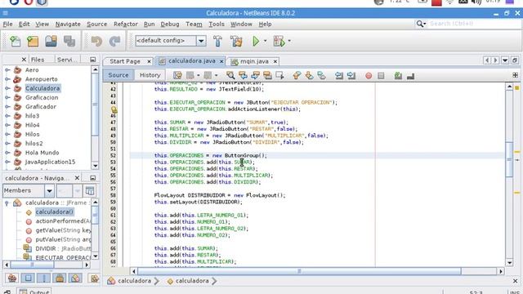
Task: Click the Debug Project icon
Action: pos(279,41)
